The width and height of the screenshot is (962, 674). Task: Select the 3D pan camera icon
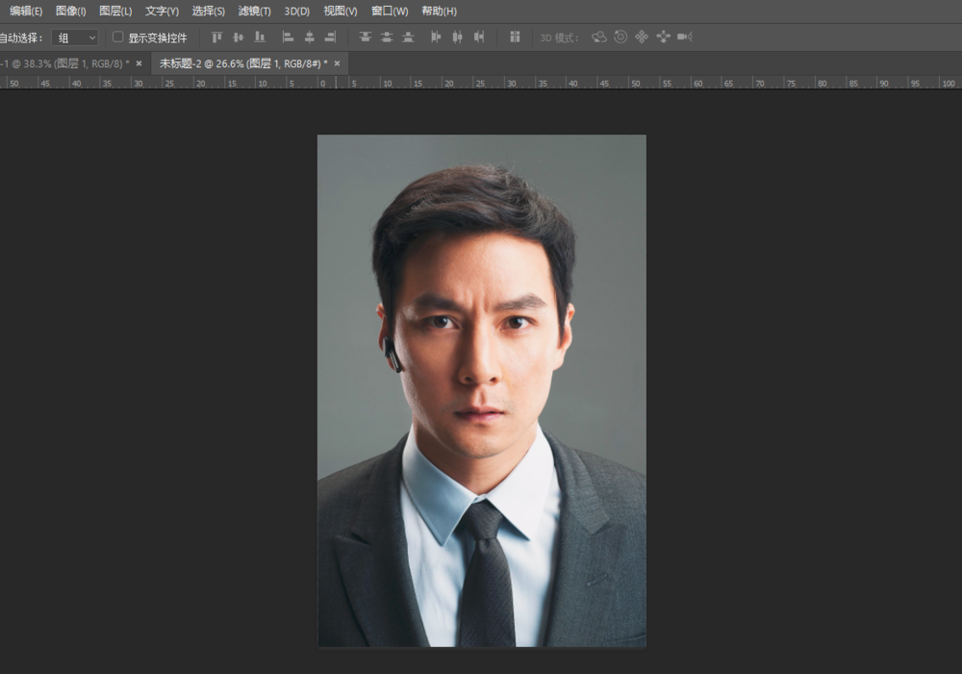(642, 37)
